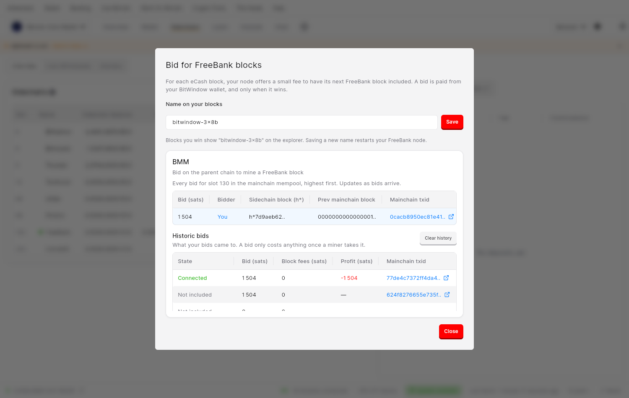Click the State column header in Historic bids

185,261
